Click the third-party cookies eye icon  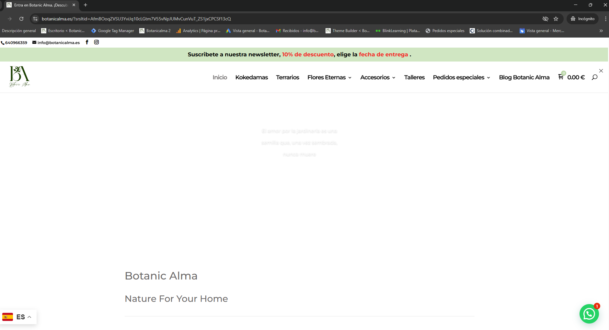(546, 19)
